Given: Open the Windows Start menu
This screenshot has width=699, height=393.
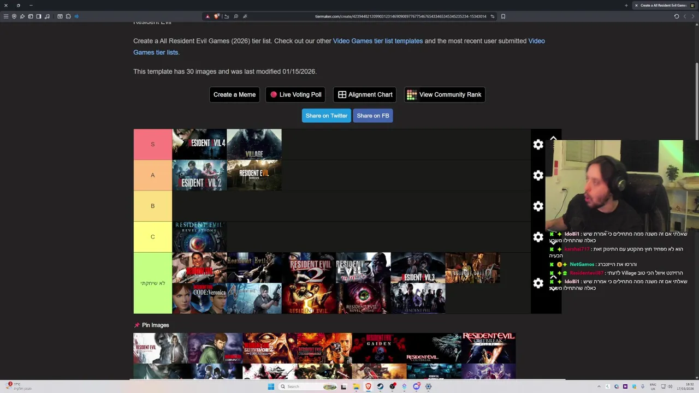Looking at the screenshot, I should (x=271, y=386).
